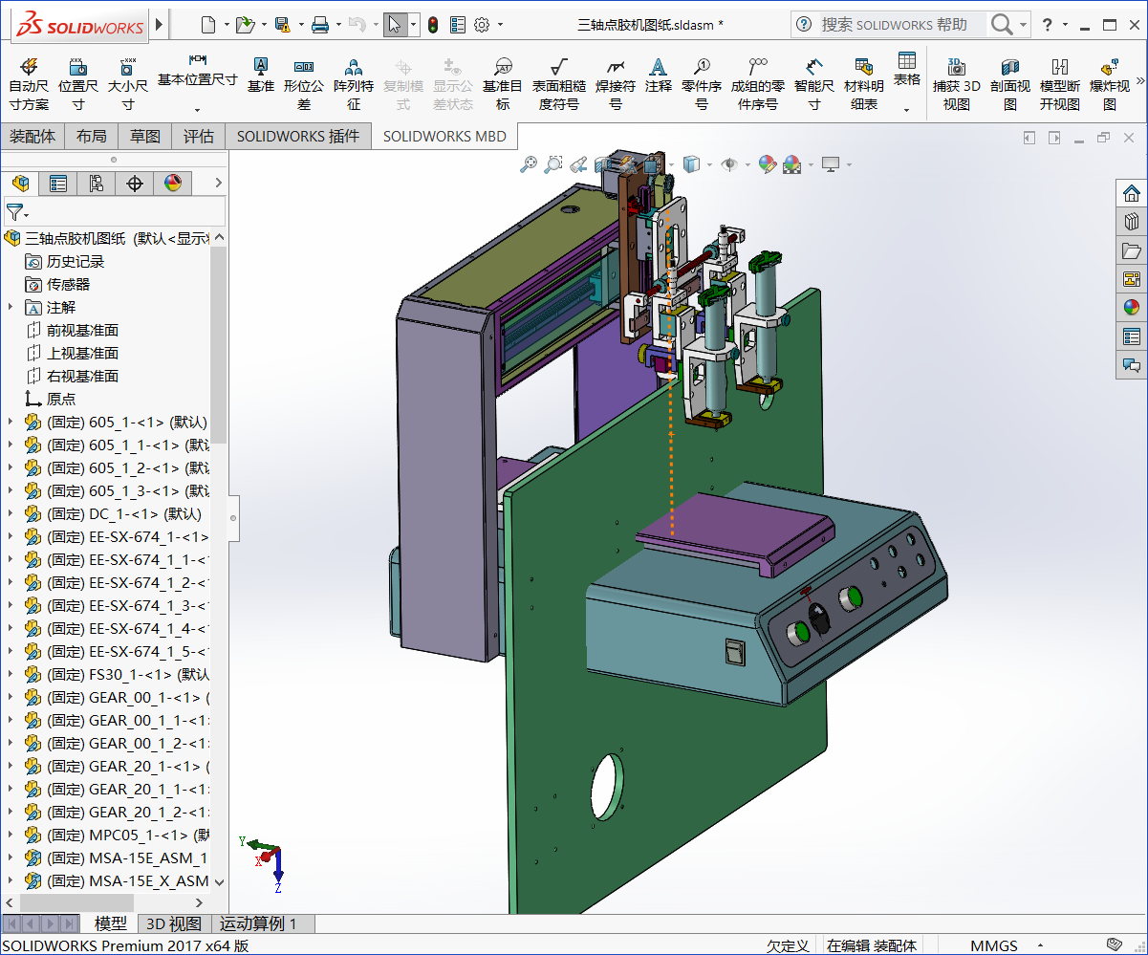Click Capture 3D View (捕获 3D 视图)
This screenshot has width=1148, height=955.
coord(956,83)
